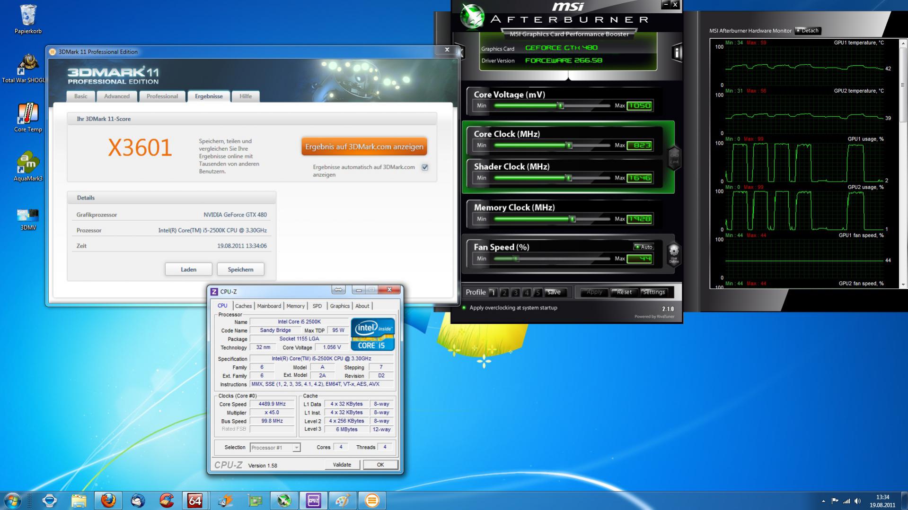Open the Graphics tab in CPU-Z
The height and width of the screenshot is (510, 908).
tap(340, 306)
